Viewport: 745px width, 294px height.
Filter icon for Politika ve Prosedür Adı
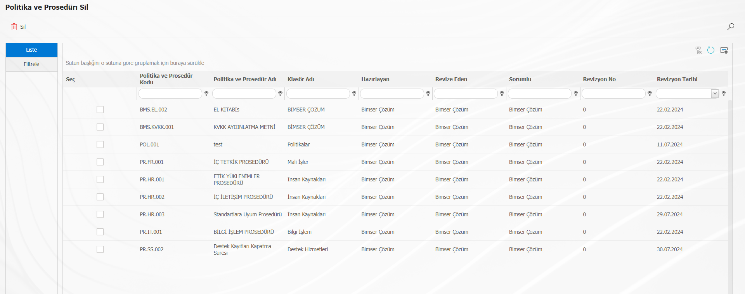[x=280, y=94]
